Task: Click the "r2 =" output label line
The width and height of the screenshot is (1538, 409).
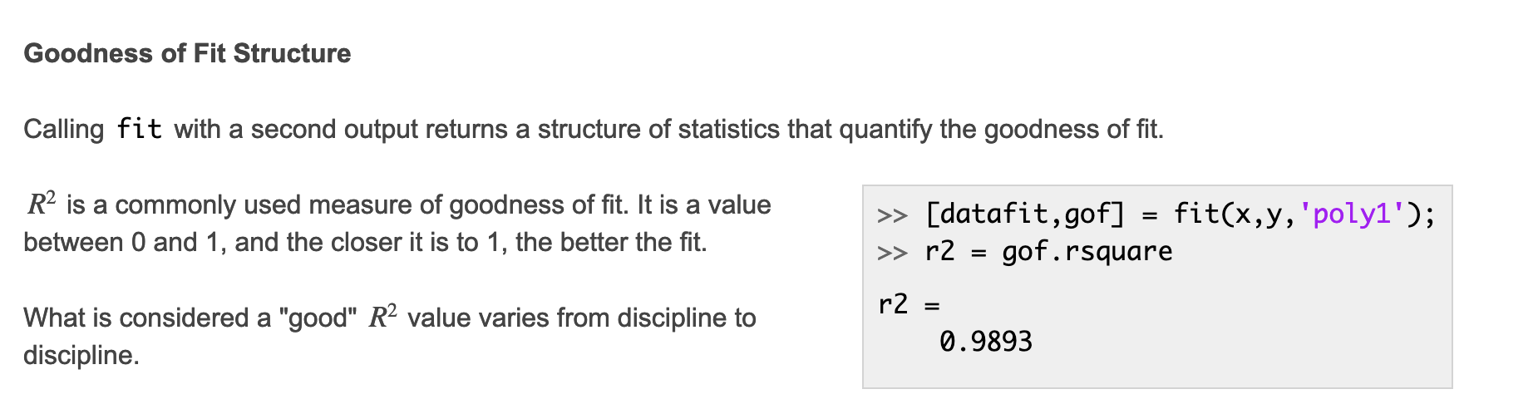Action: [x=908, y=304]
